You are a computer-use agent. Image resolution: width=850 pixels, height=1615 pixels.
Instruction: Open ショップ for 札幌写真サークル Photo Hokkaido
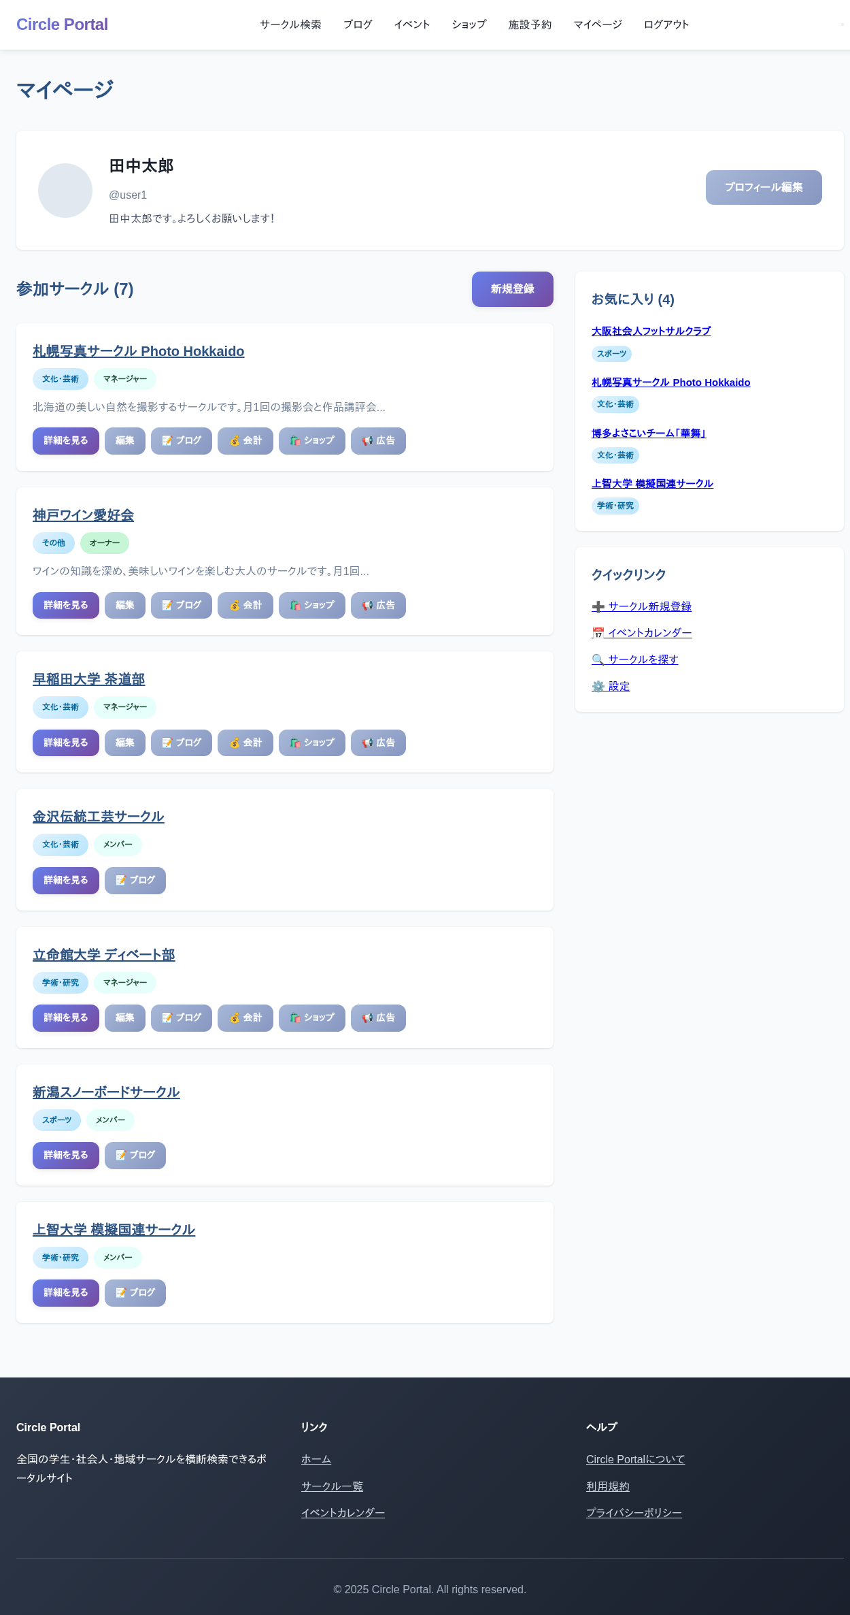click(312, 441)
